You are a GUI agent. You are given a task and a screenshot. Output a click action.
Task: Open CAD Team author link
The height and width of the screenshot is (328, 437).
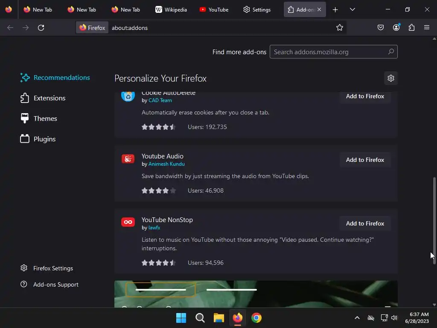point(160,100)
